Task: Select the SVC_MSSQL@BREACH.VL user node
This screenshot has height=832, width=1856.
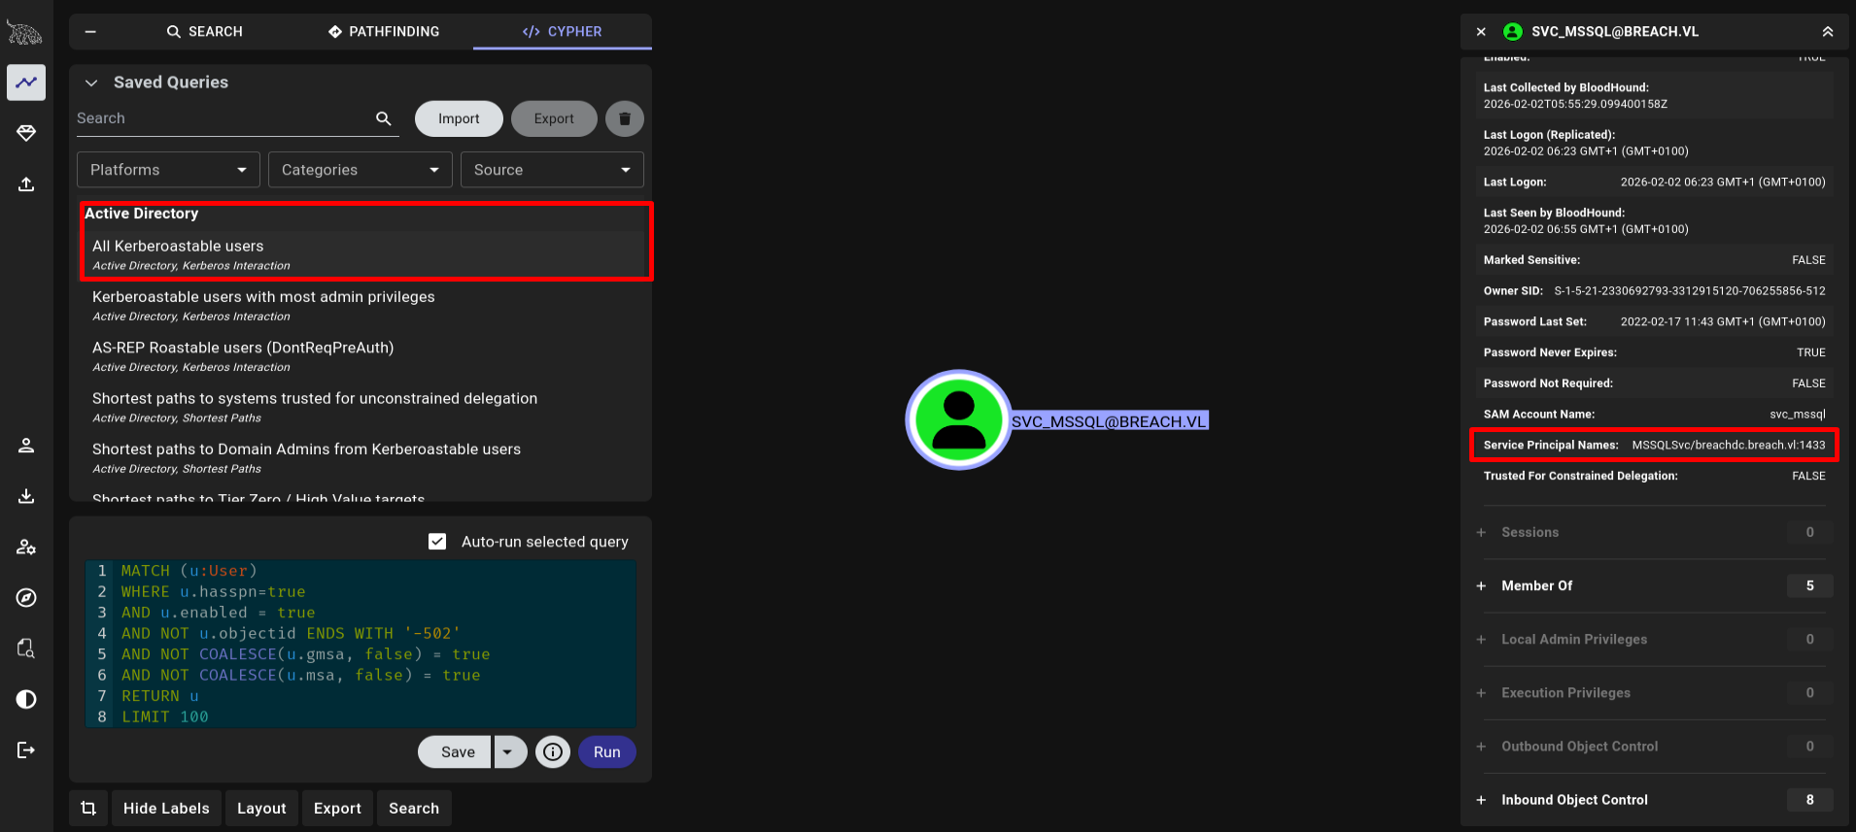Action: point(959,420)
